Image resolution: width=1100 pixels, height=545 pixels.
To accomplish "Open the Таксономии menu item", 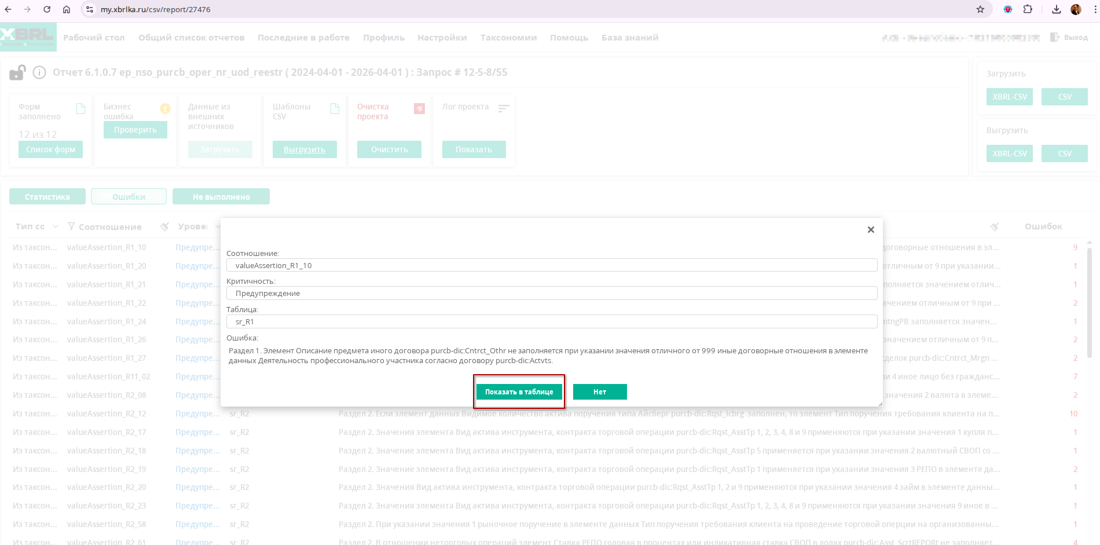I will tap(508, 38).
